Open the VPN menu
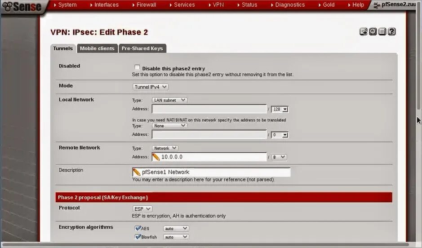This screenshot has height=248, width=422. coord(216,5)
